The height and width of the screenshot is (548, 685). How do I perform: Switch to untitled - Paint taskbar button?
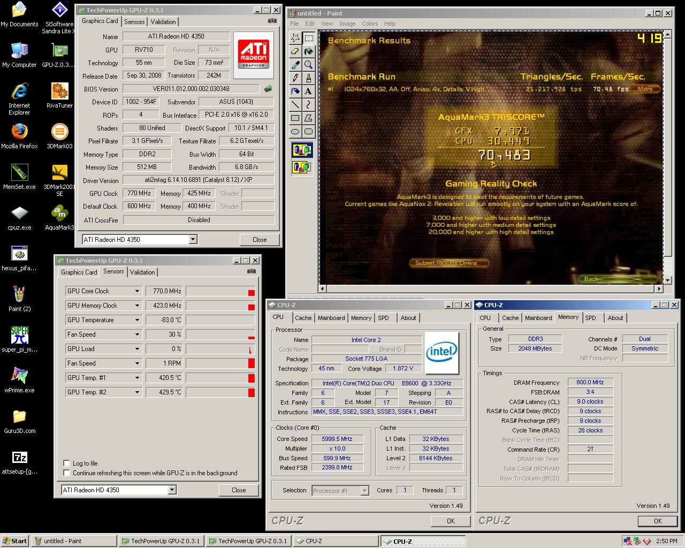coord(74,541)
